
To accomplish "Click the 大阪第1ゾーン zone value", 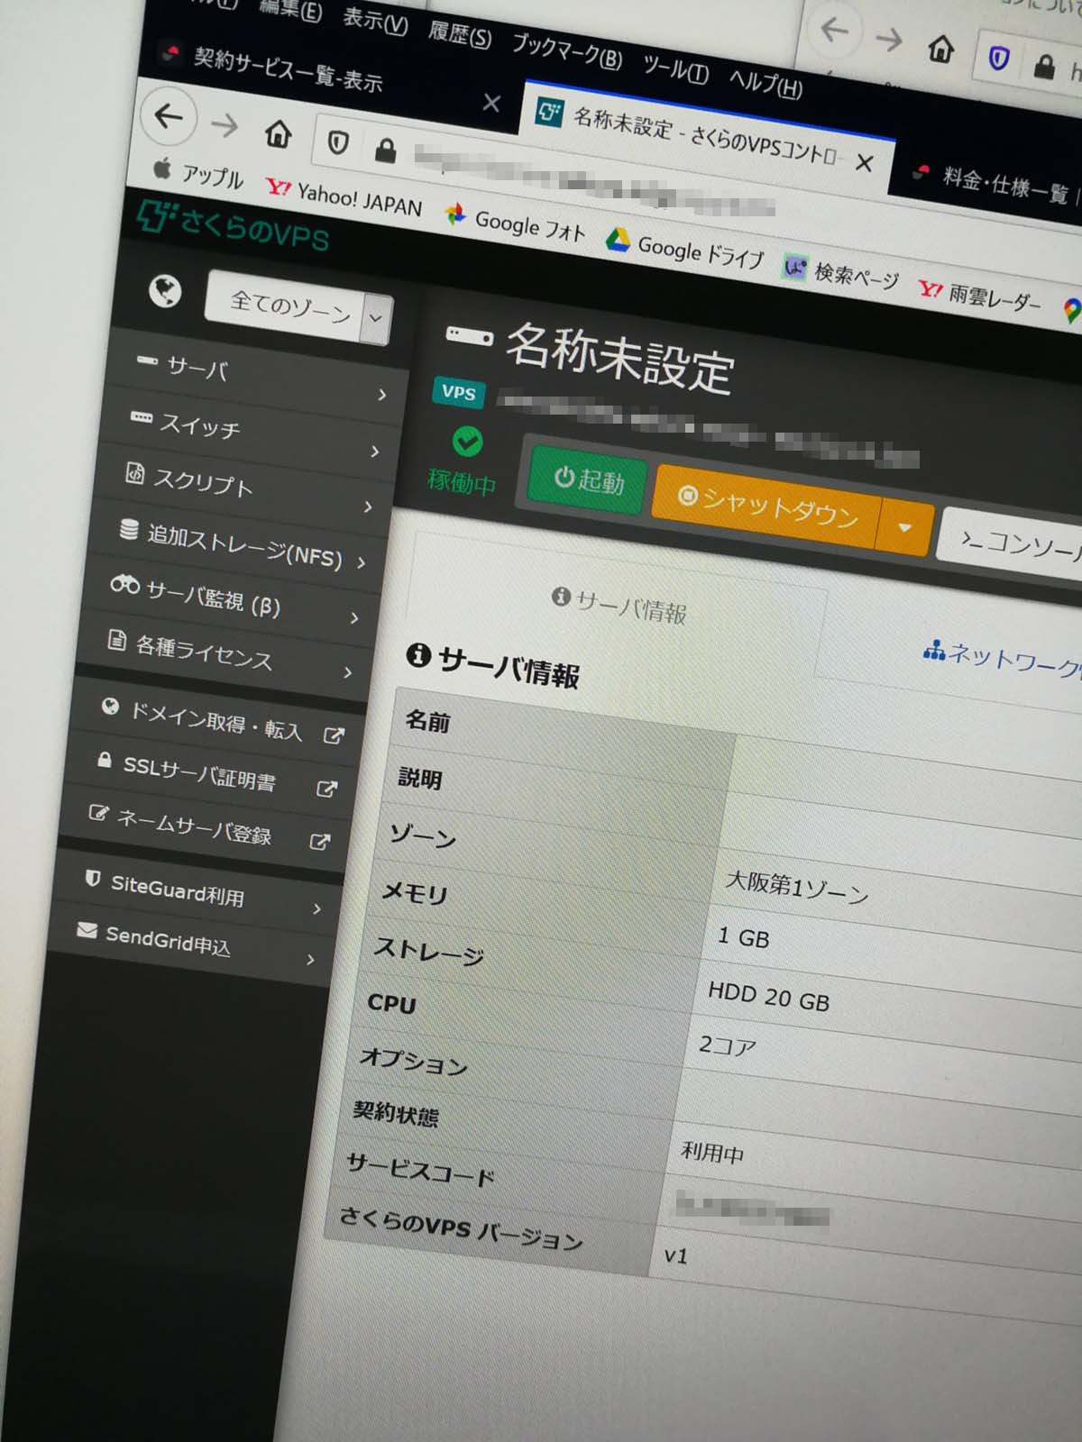I will point(797,887).
